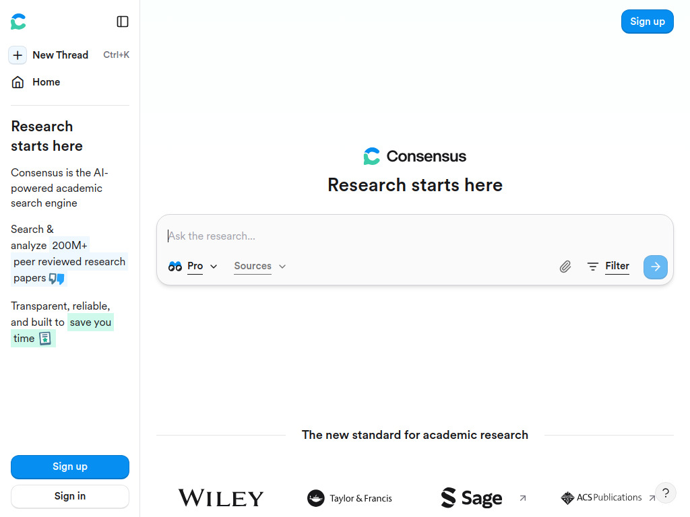Viewport: 690px width, 517px height.
Task: Click the plus New Thread icon
Action: [x=18, y=55]
